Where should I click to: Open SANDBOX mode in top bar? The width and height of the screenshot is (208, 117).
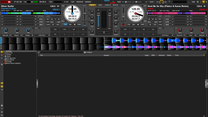[88, 2]
